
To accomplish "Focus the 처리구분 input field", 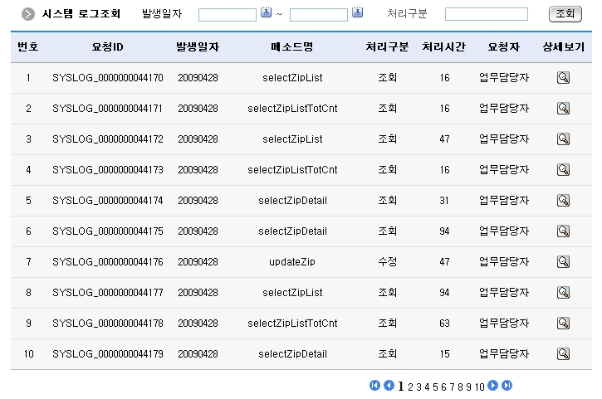I will pos(486,14).
